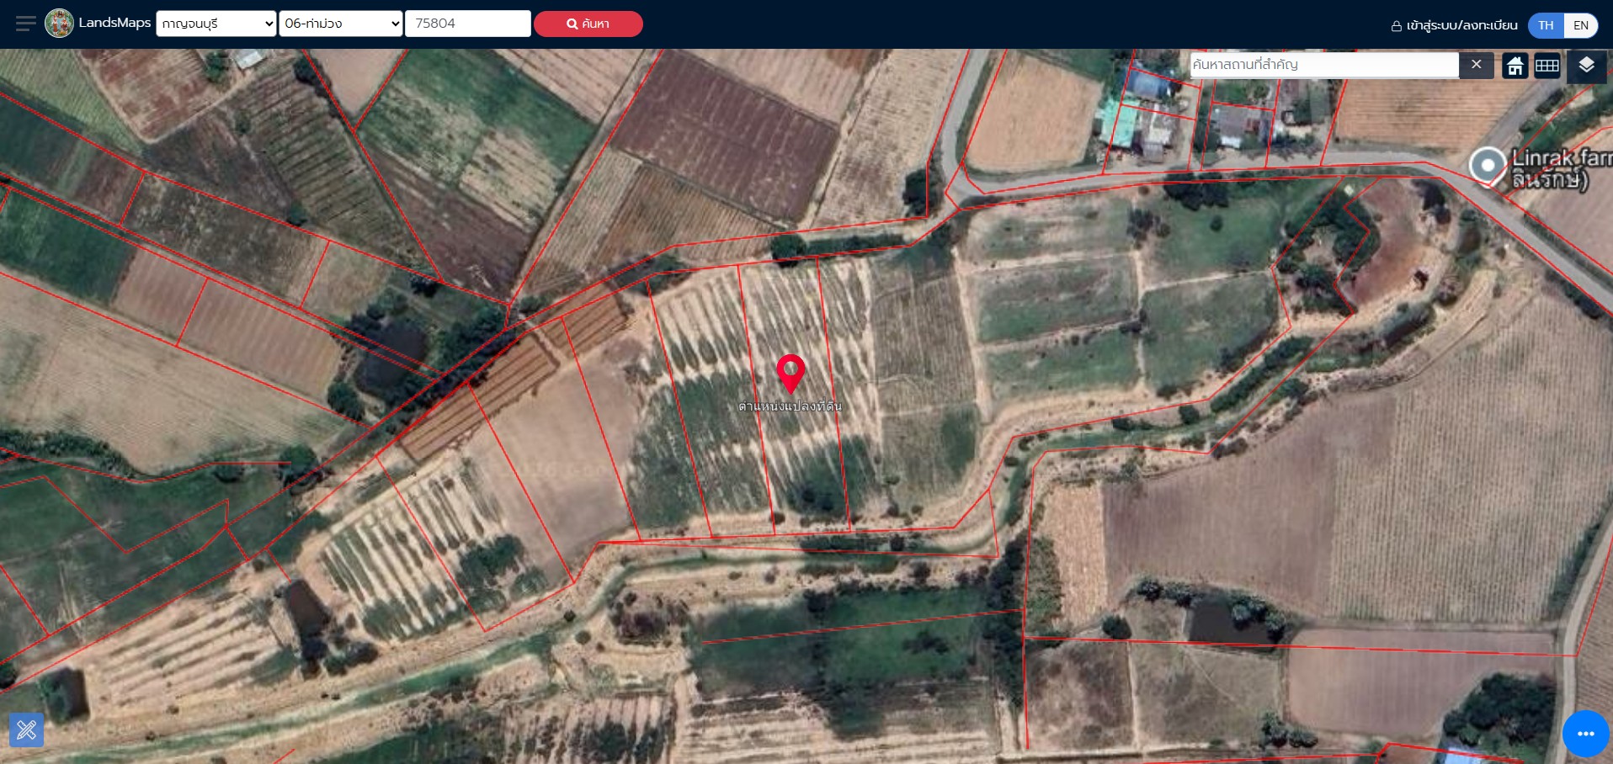
Task: Open the measurement ruler tool
Action: click(26, 730)
